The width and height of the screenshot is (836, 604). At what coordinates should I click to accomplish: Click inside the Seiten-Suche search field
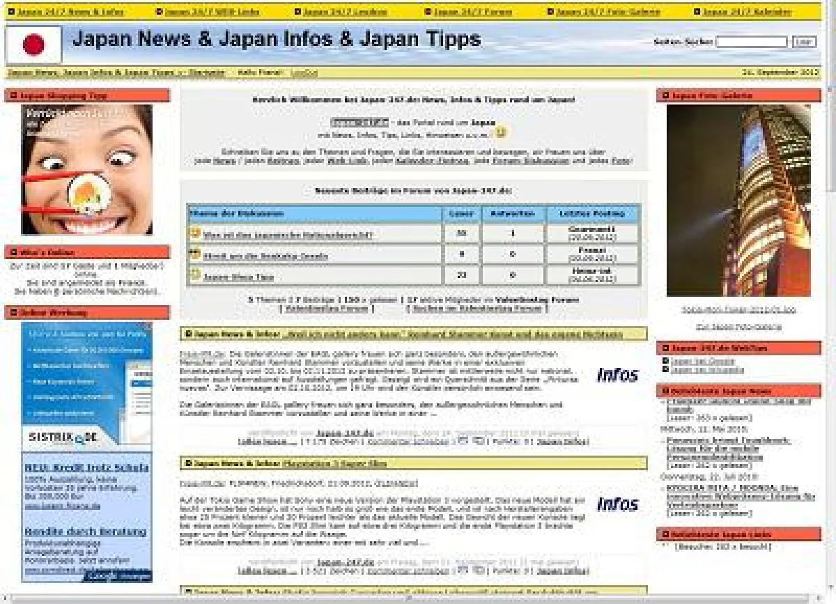(x=752, y=42)
